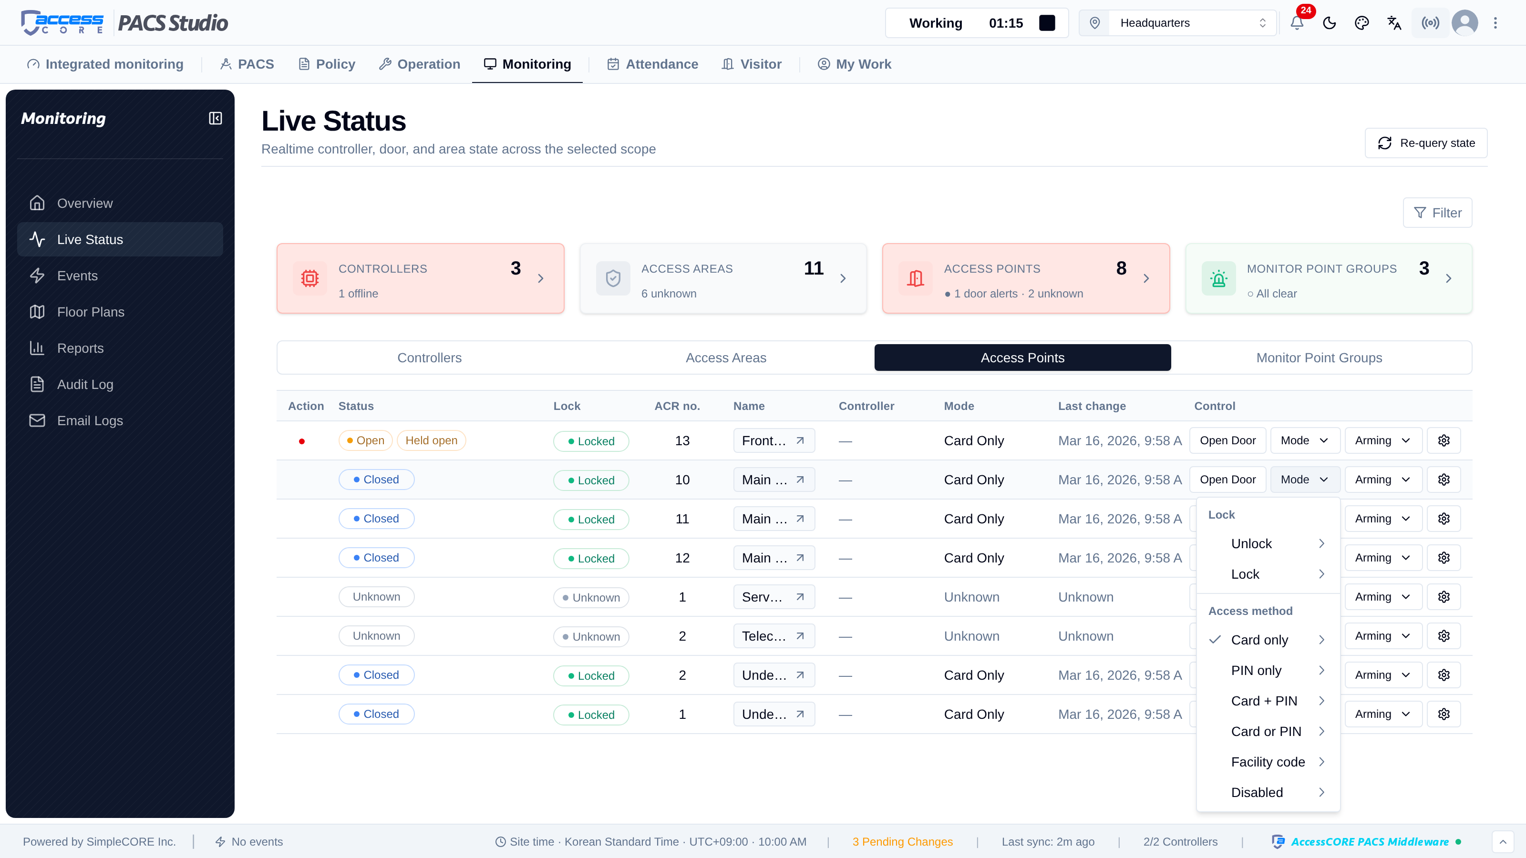Toggle dark mode moon icon
1526x858 pixels.
tap(1330, 23)
